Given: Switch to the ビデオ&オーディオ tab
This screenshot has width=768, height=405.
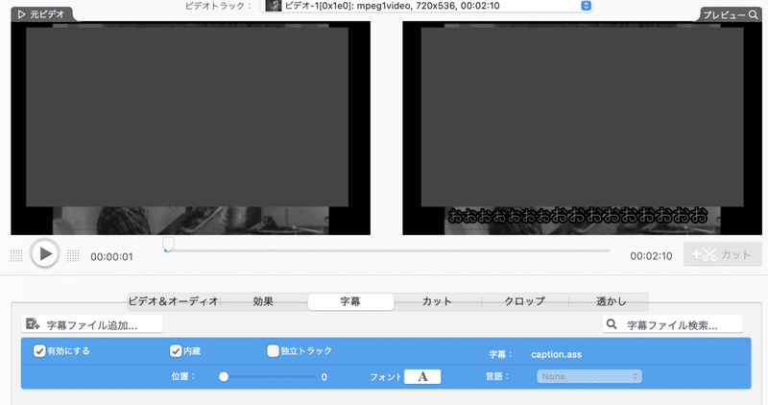Looking at the screenshot, I should click(174, 301).
